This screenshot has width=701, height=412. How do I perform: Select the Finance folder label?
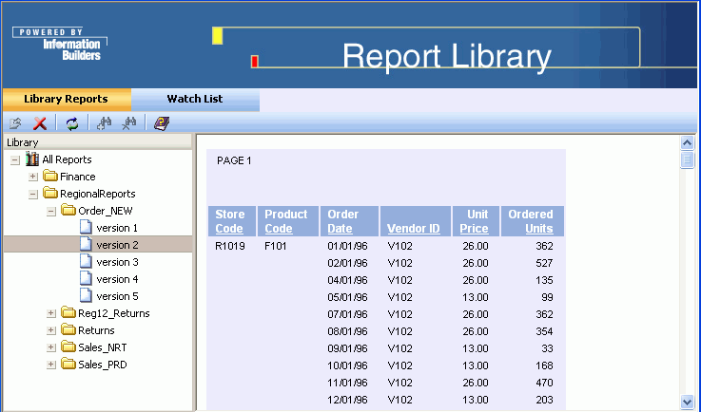click(x=78, y=177)
